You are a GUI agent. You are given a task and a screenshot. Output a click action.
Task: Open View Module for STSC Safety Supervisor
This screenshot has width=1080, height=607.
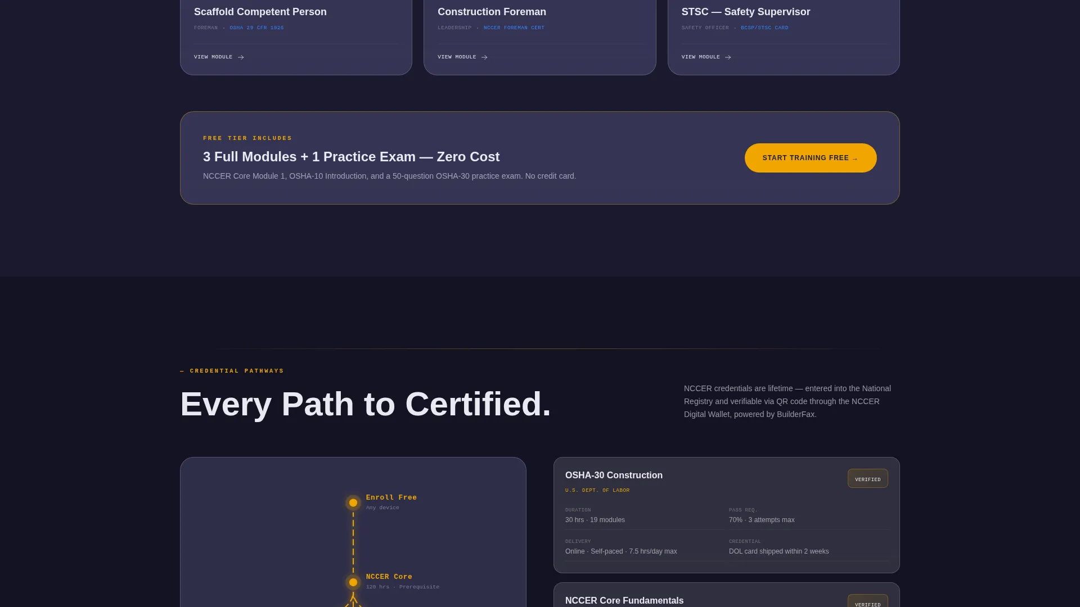click(x=706, y=57)
